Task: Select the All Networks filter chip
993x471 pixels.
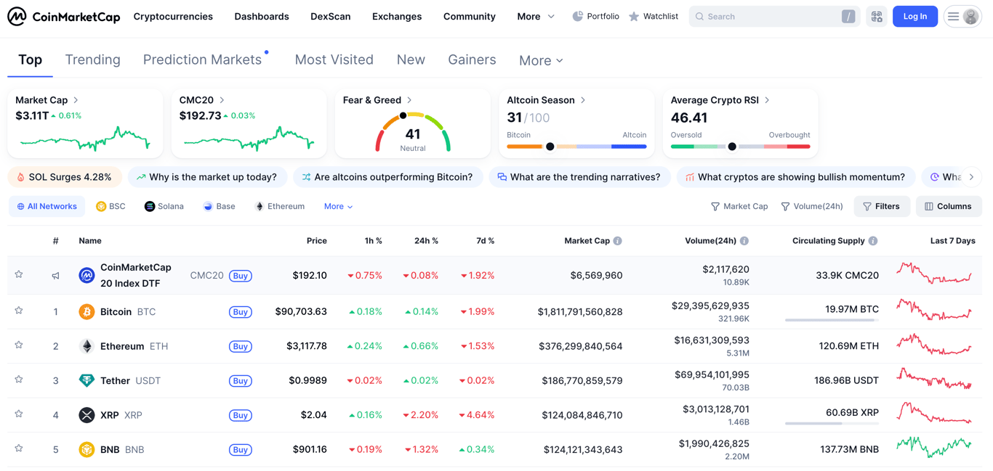Action: 47,206
